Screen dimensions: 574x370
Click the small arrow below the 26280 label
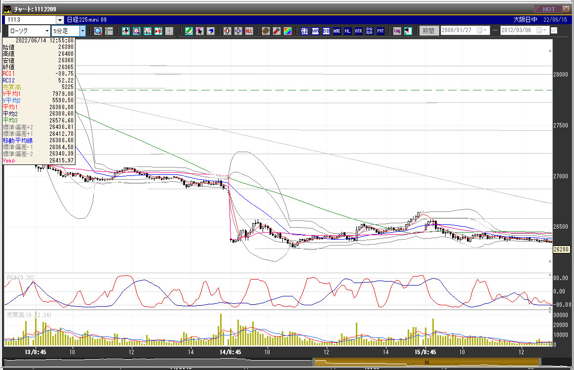pos(549,261)
